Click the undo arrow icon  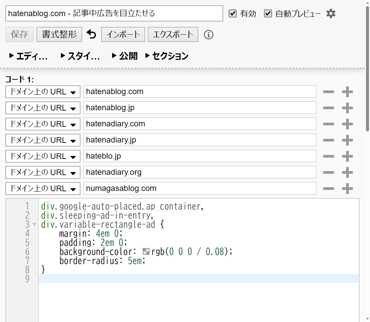pos(91,34)
